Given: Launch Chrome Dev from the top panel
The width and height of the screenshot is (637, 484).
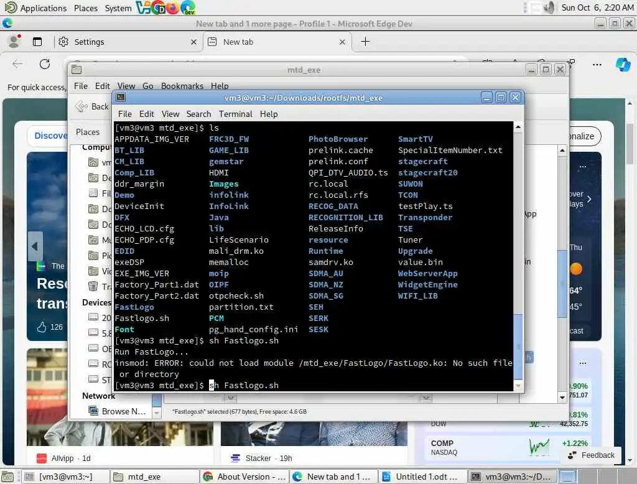Looking at the screenshot, I should click(158, 7).
